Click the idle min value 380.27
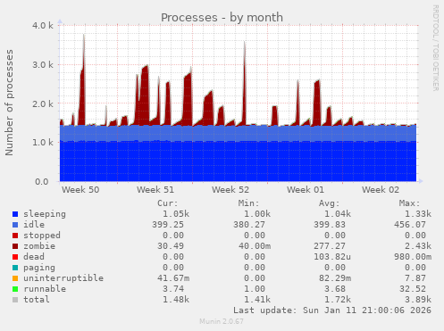This screenshot has width=444, height=331. pos(249,225)
